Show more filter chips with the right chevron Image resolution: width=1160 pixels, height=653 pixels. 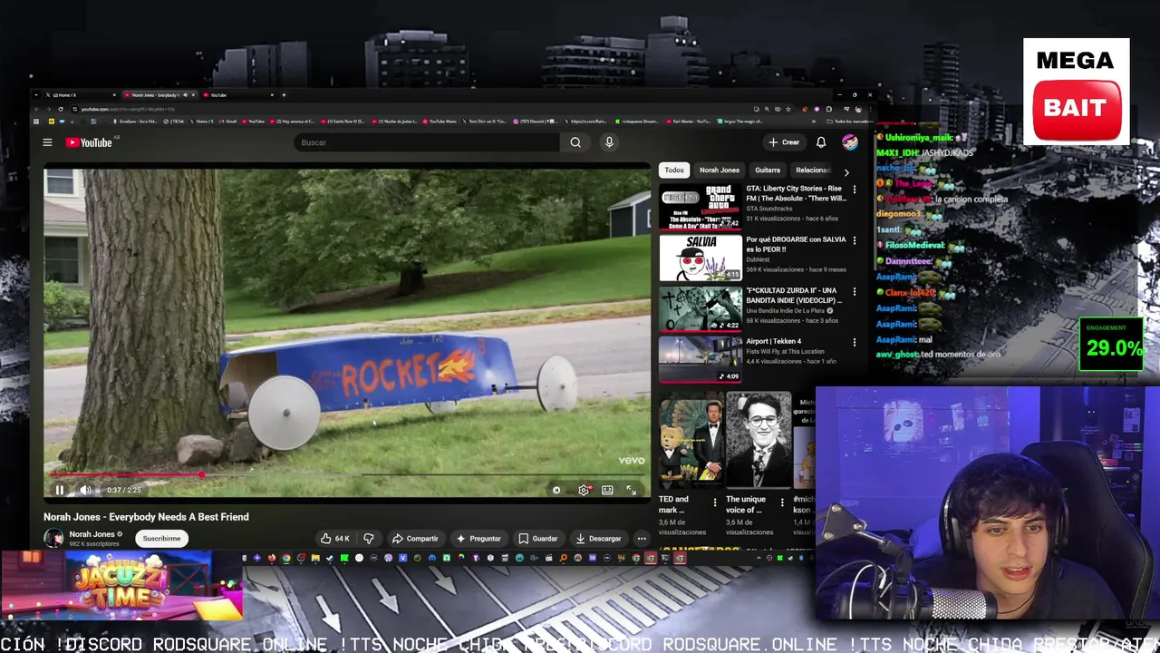(846, 171)
